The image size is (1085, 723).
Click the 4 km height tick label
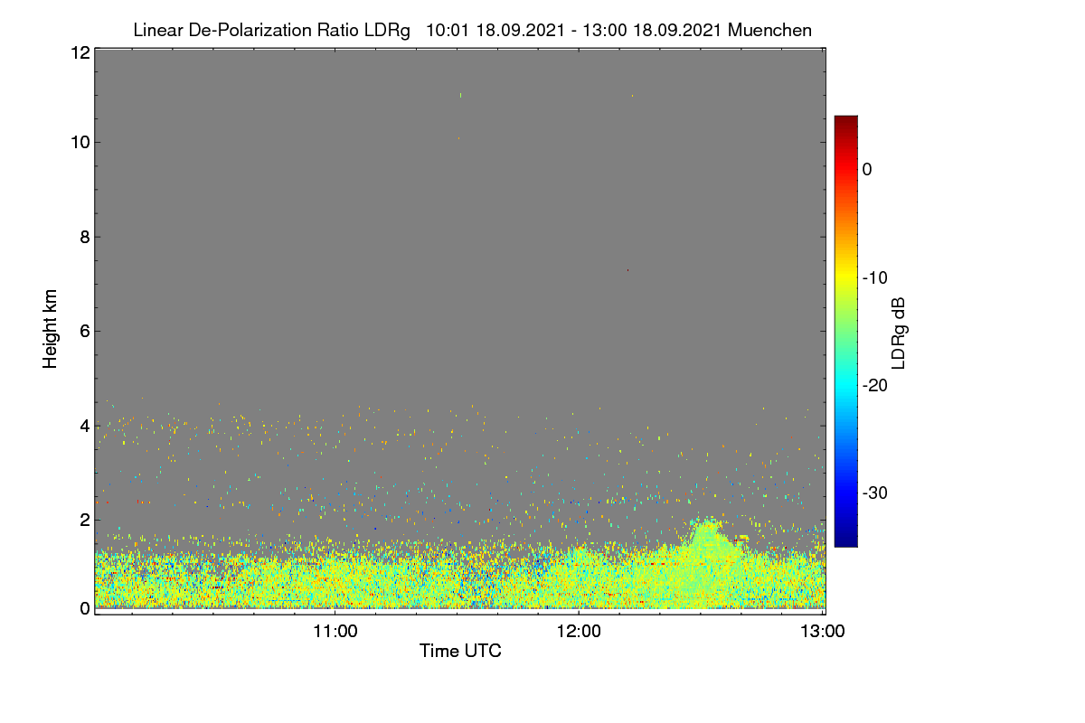(x=84, y=425)
